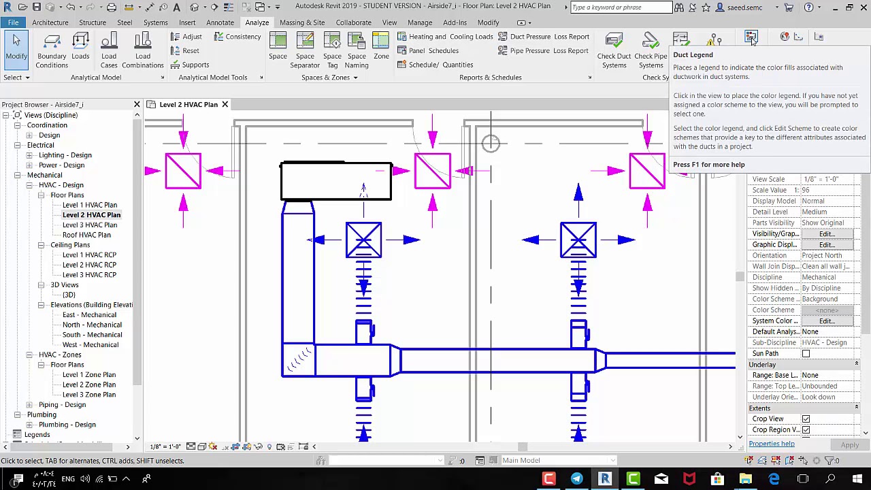Open Schedule/Quantities tool
This screenshot has width=871, height=490.
click(x=435, y=65)
